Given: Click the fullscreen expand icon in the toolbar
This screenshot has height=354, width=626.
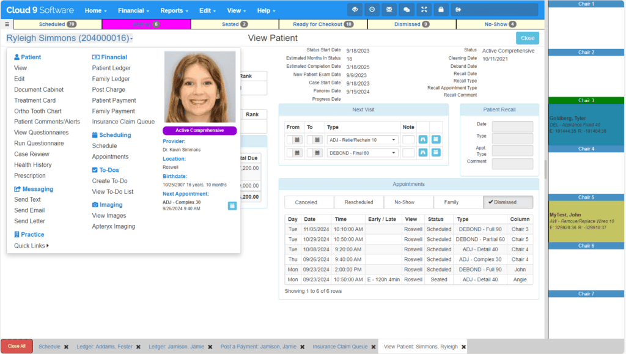Looking at the screenshot, I should click(424, 9).
